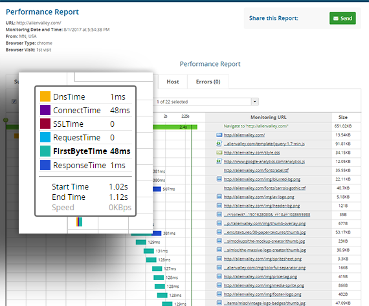Viewport: 369px width, 306px height.
Task: Open the style.css link
Action: click(x=252, y=153)
